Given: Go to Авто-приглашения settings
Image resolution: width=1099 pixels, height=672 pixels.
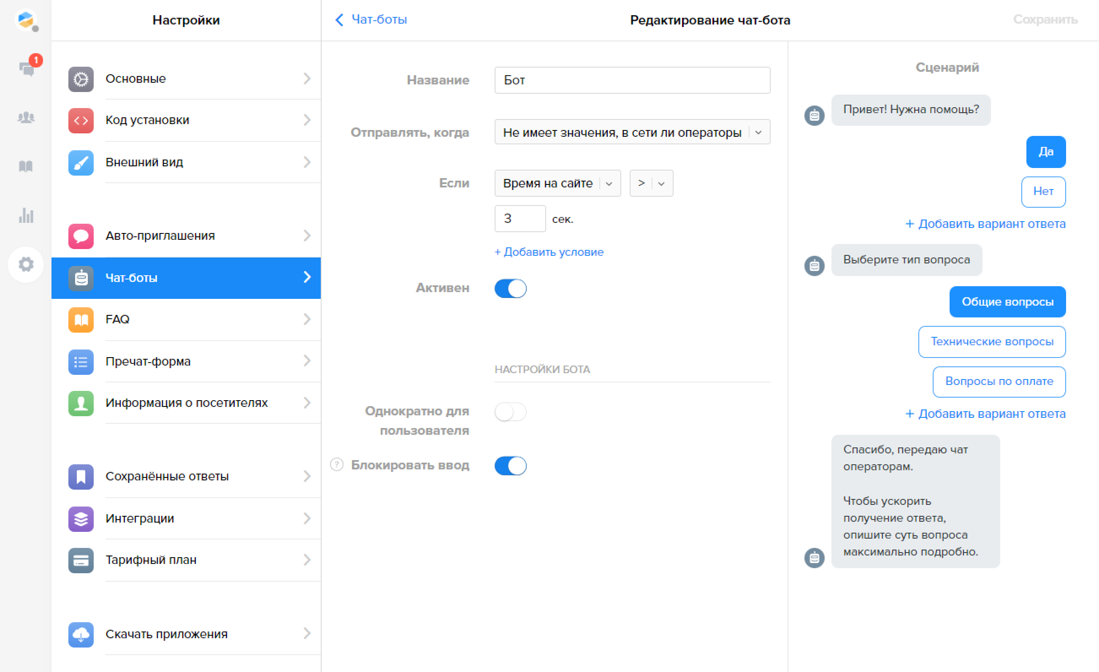Looking at the screenshot, I should tap(186, 236).
